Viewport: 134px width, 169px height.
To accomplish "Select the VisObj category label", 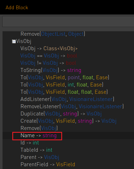I will (24, 41).
